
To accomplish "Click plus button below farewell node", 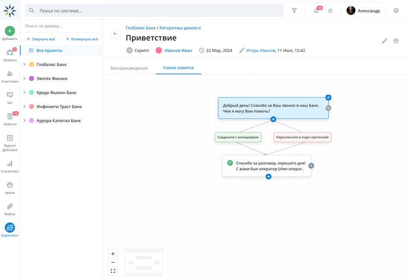I will pos(268,177).
